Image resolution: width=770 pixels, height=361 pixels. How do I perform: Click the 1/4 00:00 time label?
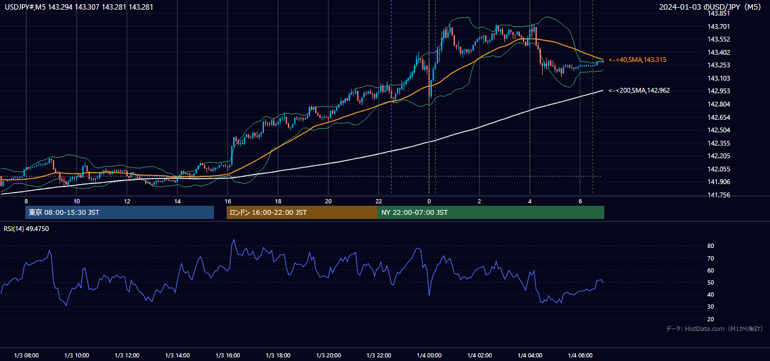(429, 356)
